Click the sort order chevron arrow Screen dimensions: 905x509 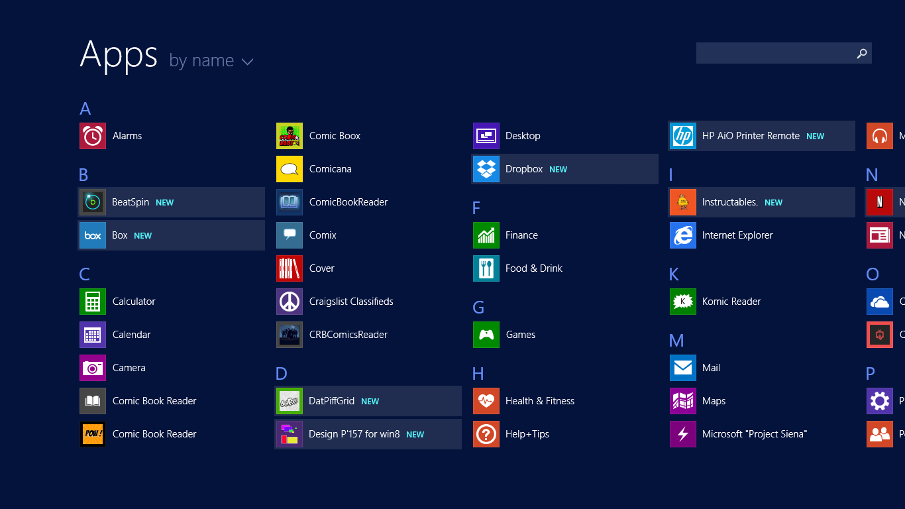point(248,62)
